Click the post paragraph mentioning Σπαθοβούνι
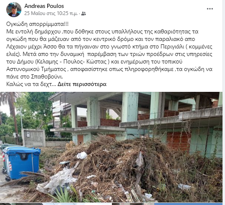 [109, 54]
